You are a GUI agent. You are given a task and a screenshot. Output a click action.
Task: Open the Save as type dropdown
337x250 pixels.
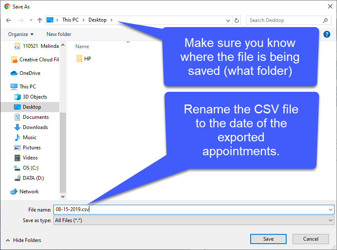[x=330, y=220]
